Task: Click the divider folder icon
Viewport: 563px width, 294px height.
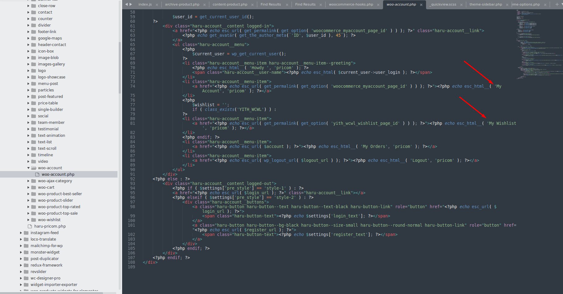Action: (x=34, y=25)
